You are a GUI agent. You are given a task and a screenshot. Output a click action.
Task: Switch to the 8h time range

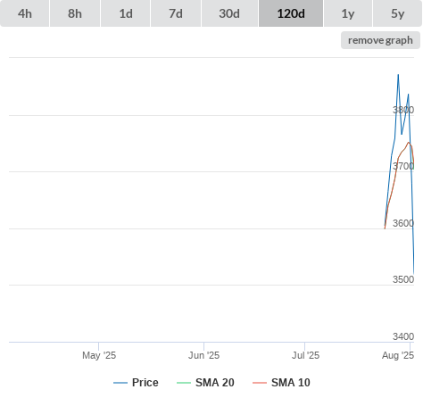(x=75, y=13)
